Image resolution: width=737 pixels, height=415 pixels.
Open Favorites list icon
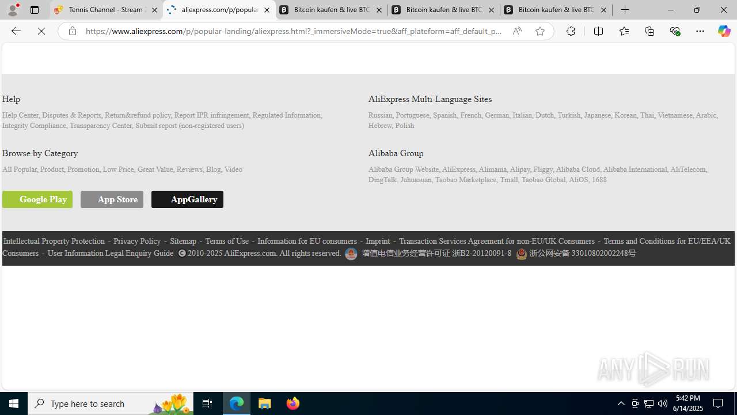pos(624,31)
